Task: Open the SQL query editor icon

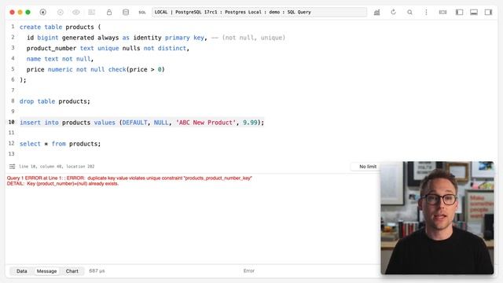Action: click(x=142, y=13)
